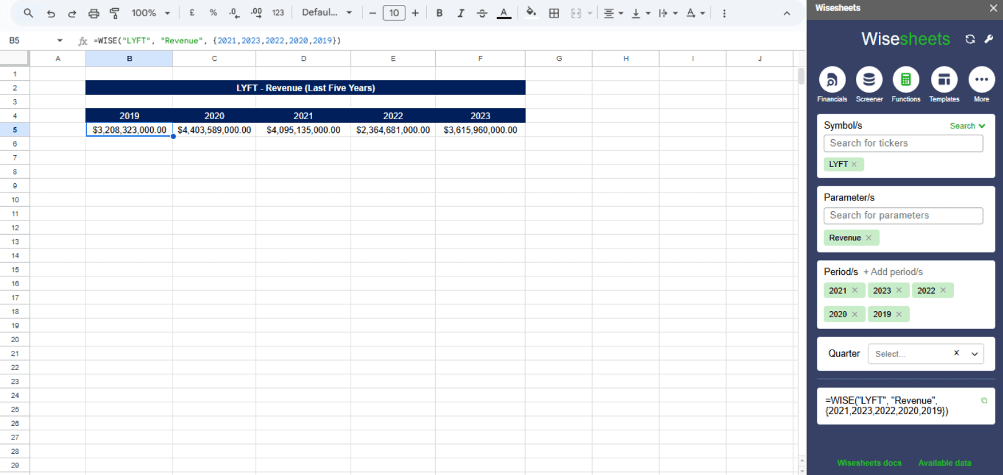Viewport: 1003px width, 475px height.
Task: Remove the LYFT ticker tag
Action: click(854, 164)
